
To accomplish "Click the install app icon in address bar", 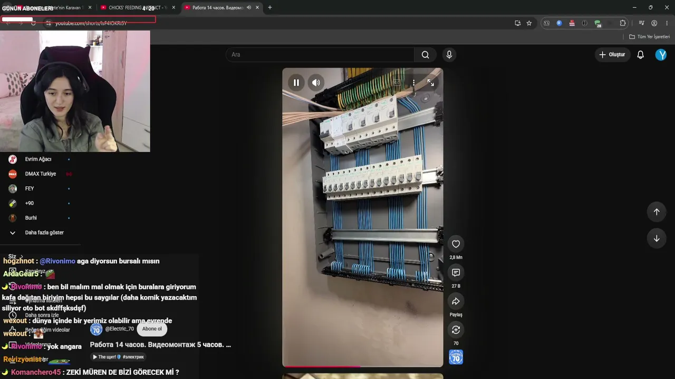I will point(517,23).
